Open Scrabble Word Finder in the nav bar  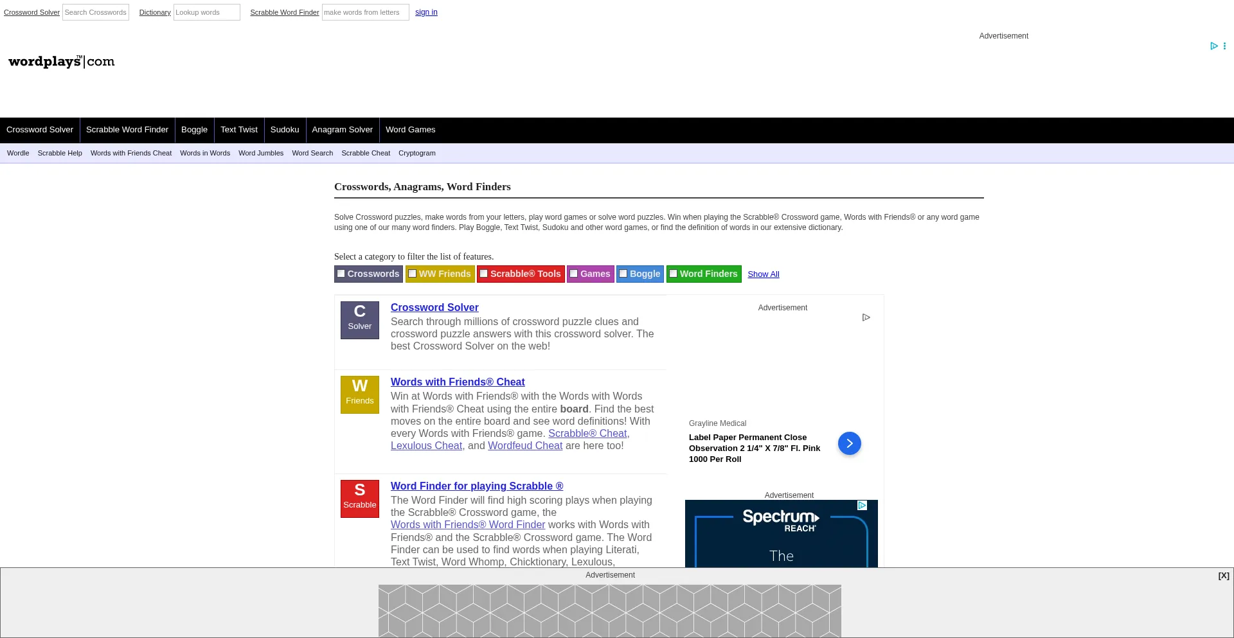point(127,130)
